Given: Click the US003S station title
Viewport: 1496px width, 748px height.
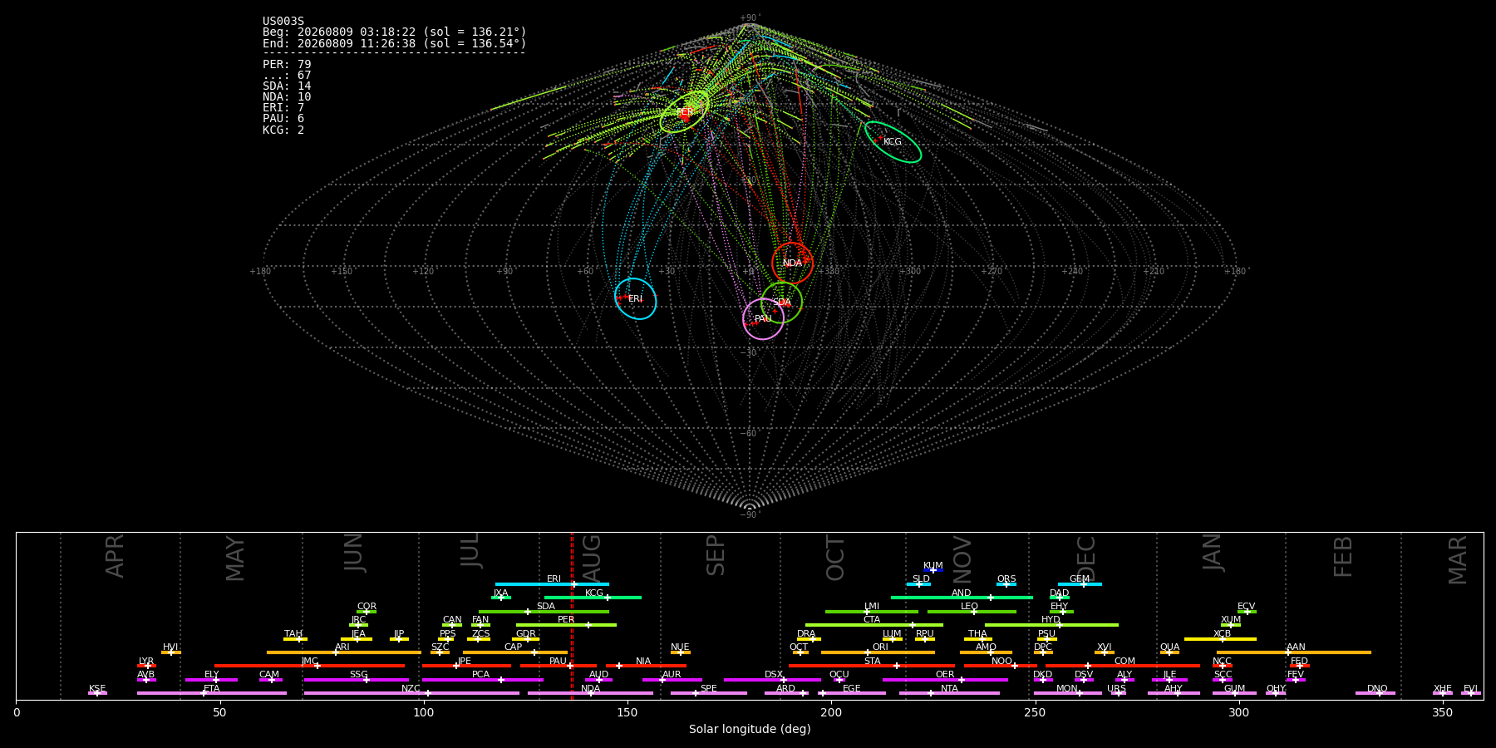Looking at the screenshot, I should pos(283,21).
